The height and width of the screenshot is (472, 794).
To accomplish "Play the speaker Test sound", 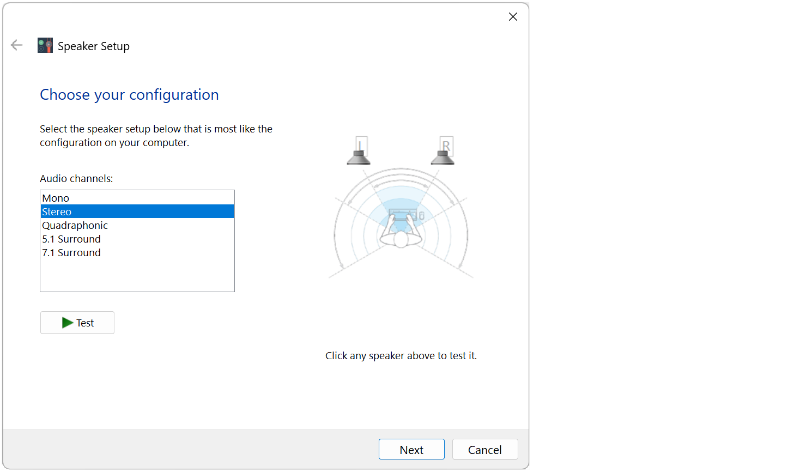I will (77, 323).
